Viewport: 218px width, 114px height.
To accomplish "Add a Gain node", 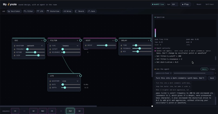I will 92,11.
